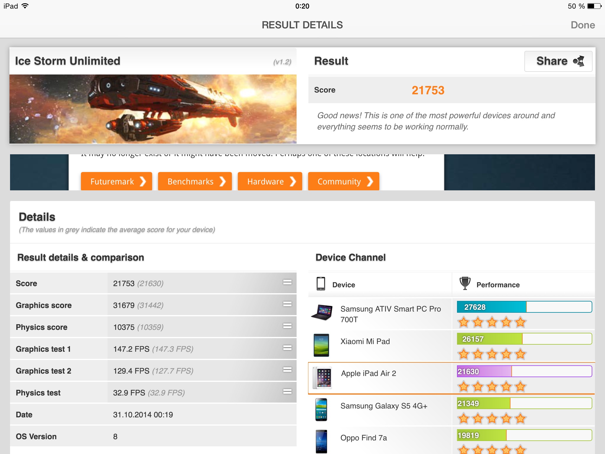The image size is (605, 454).
Task: Tap the Device column phone icon
Action: (x=321, y=284)
